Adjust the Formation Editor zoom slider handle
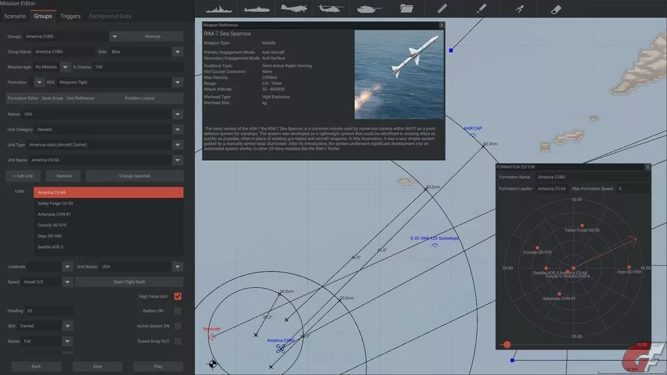The height and width of the screenshot is (375, 667). coord(507,344)
